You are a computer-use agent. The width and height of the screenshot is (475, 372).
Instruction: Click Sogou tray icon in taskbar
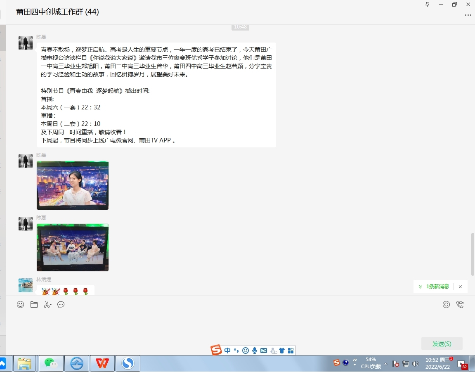pyautogui.click(x=337, y=363)
